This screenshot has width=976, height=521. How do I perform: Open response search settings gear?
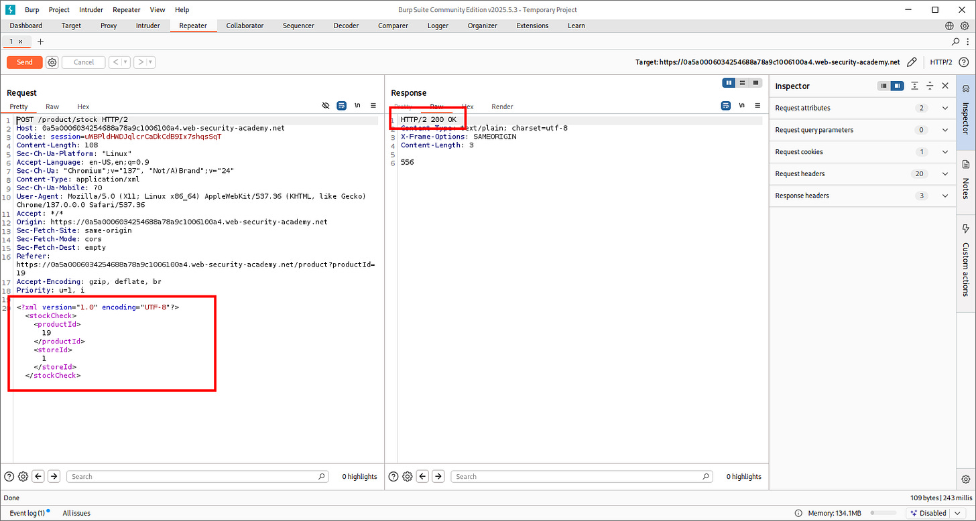pos(408,476)
